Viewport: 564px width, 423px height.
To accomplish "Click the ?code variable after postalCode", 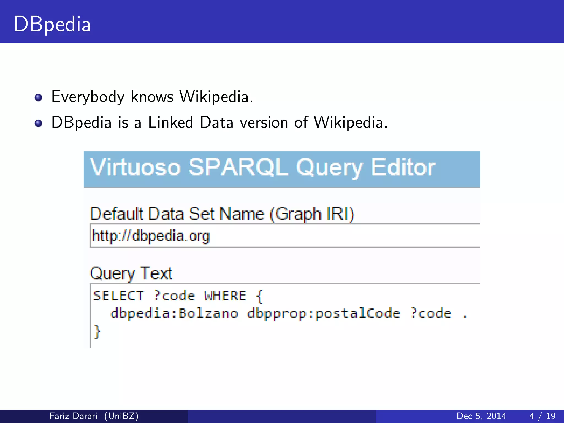I will (431, 313).
